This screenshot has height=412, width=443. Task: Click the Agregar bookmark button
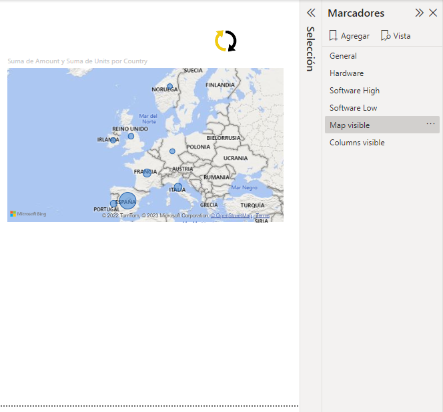349,36
